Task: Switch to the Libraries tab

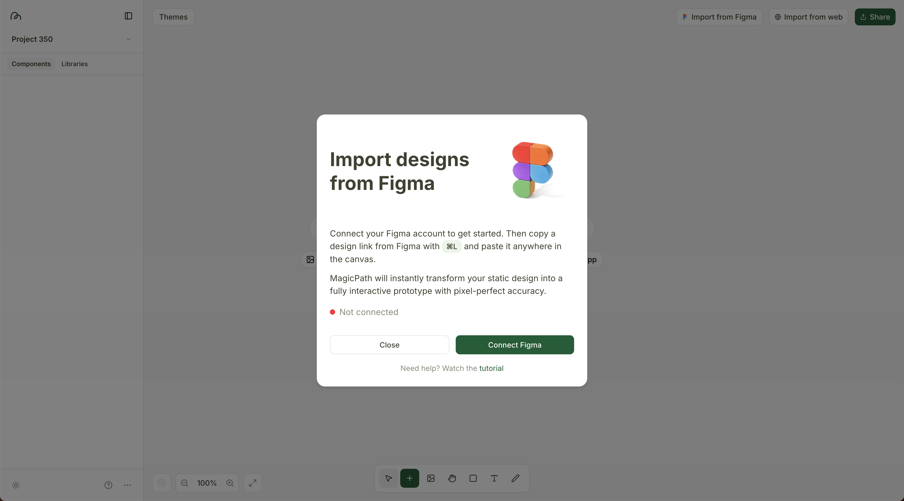Action: click(74, 63)
